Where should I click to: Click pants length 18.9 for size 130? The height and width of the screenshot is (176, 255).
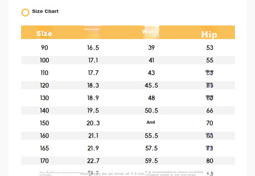coord(93,98)
